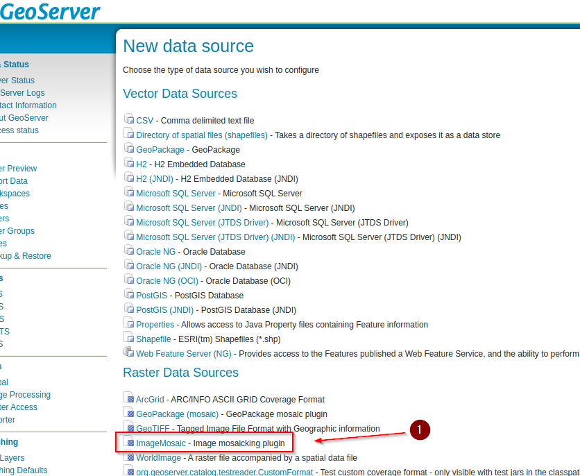Choose the Oracle NG link
The image size is (580, 476).
pos(155,252)
